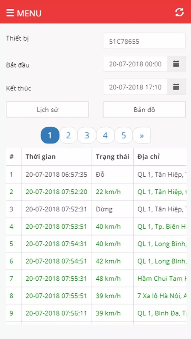Viewport: 191px width, 339px height.
Task: Click the # column header
Action: (x=11, y=157)
